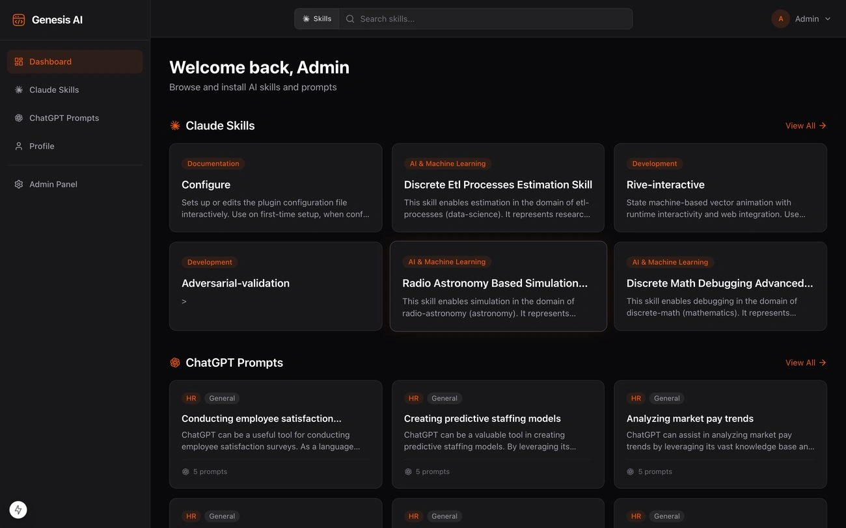Click the Claude Skills starburst sidebar icon
The height and width of the screenshot is (528, 846).
click(19, 90)
